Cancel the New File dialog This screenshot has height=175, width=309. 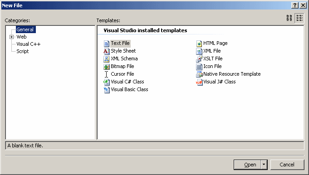287,165
